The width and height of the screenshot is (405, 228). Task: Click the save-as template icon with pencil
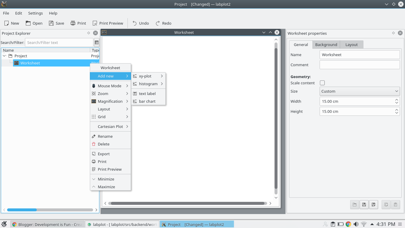coord(374,204)
